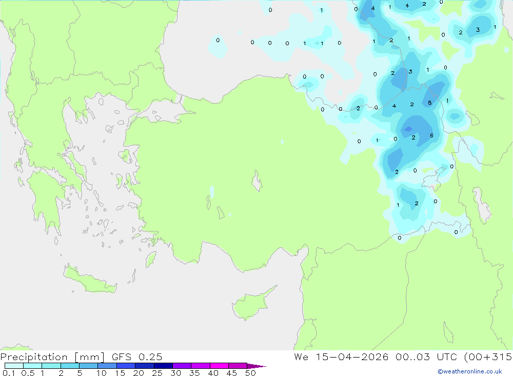Pick the 1–2 mm legend color swatch
Screen dimensions: 513x376
tap(51, 366)
